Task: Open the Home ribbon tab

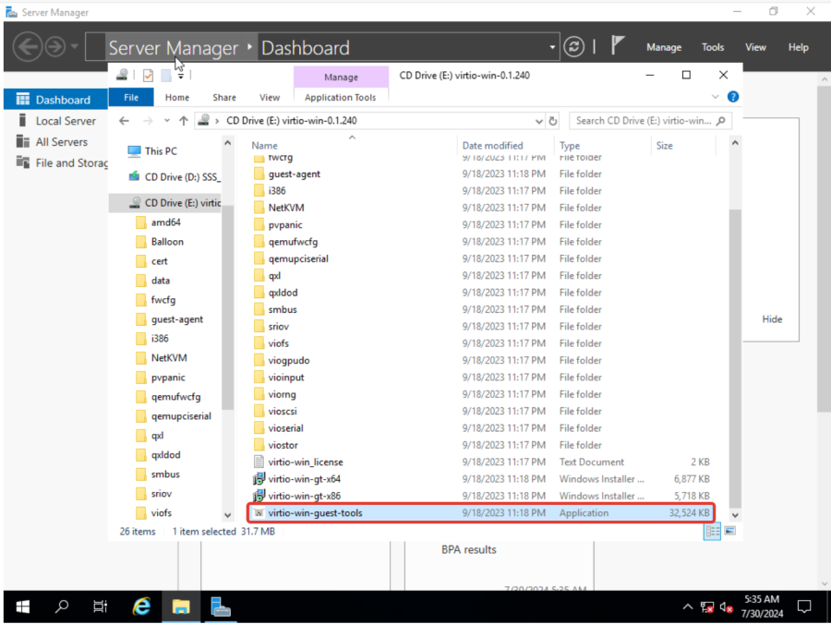Action: [177, 98]
